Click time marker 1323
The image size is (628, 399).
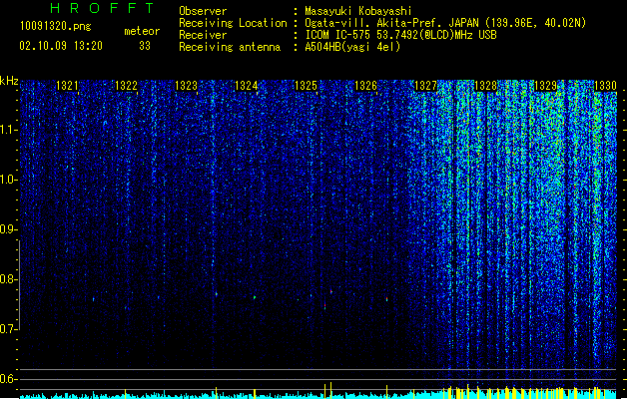point(187,86)
